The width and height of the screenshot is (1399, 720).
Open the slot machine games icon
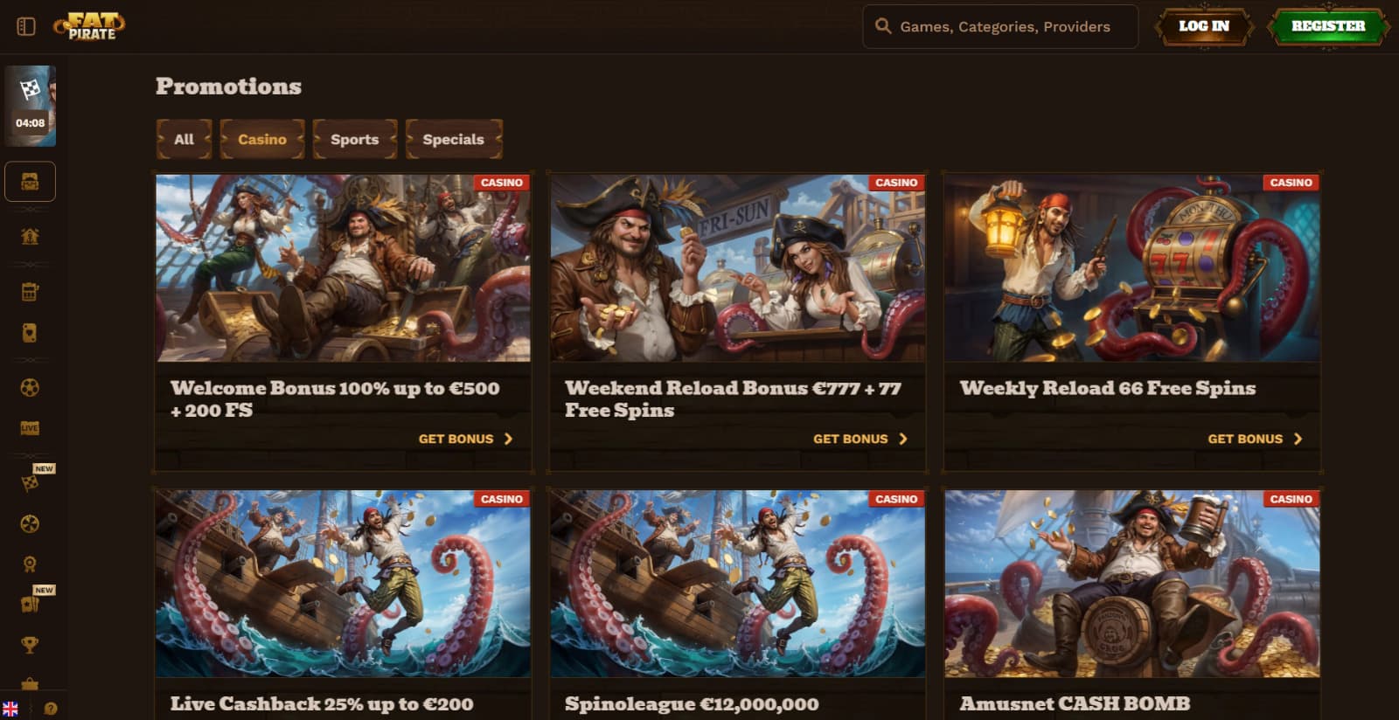(30, 292)
